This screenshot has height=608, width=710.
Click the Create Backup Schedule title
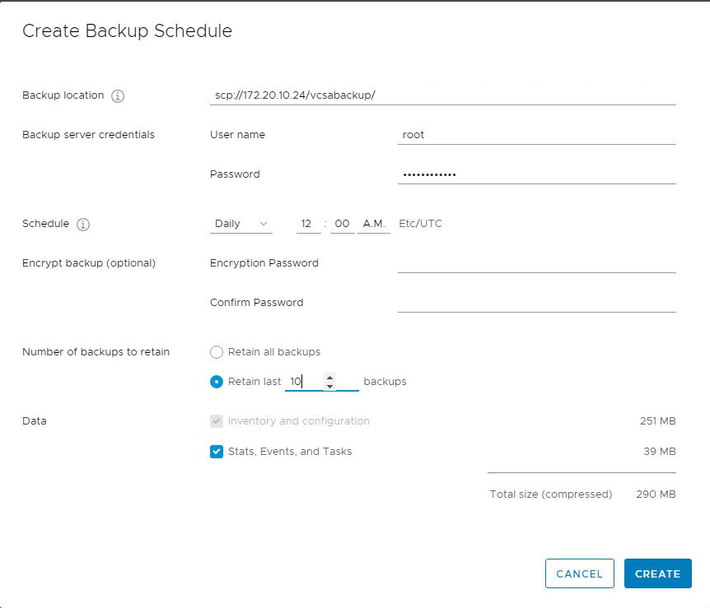pos(127,30)
